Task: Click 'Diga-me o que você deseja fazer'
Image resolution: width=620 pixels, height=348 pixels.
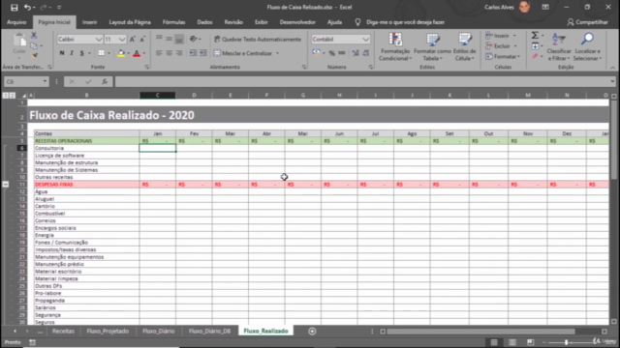Action: pos(405,22)
